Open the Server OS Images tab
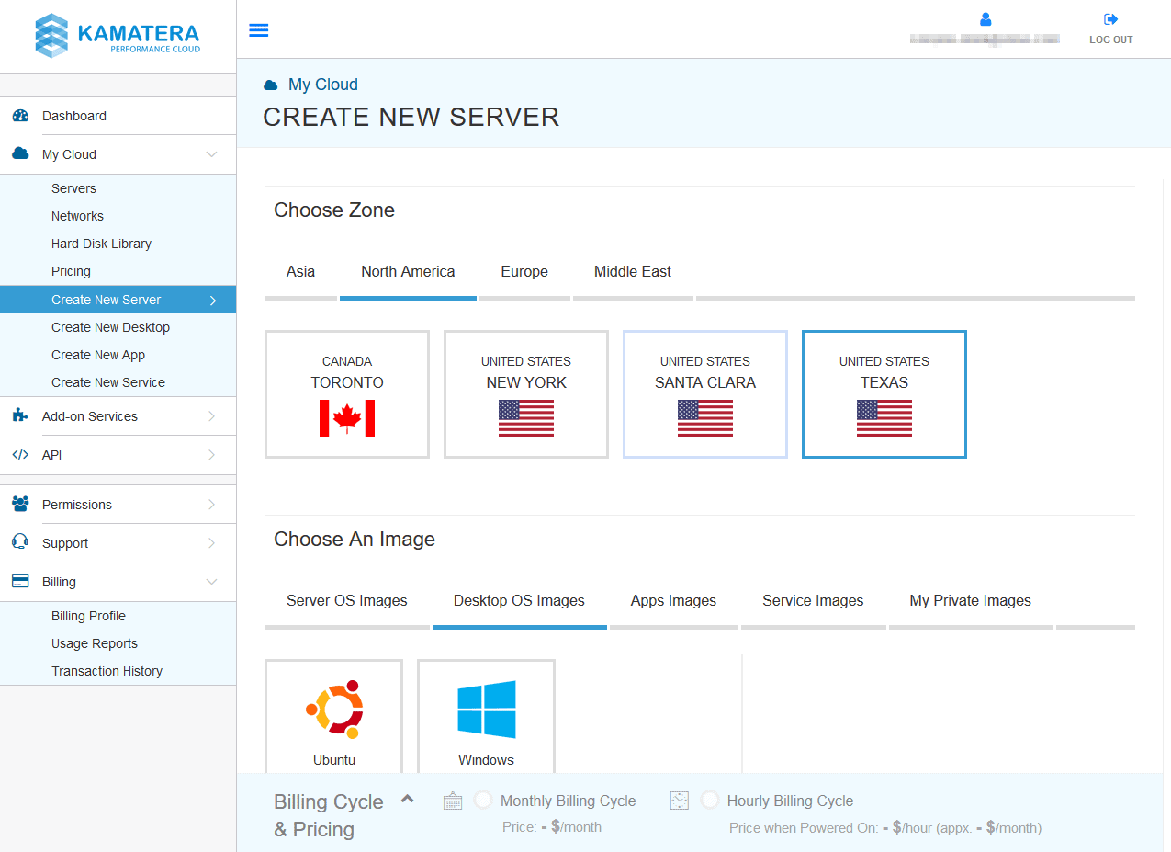The height and width of the screenshot is (852, 1171). click(347, 601)
